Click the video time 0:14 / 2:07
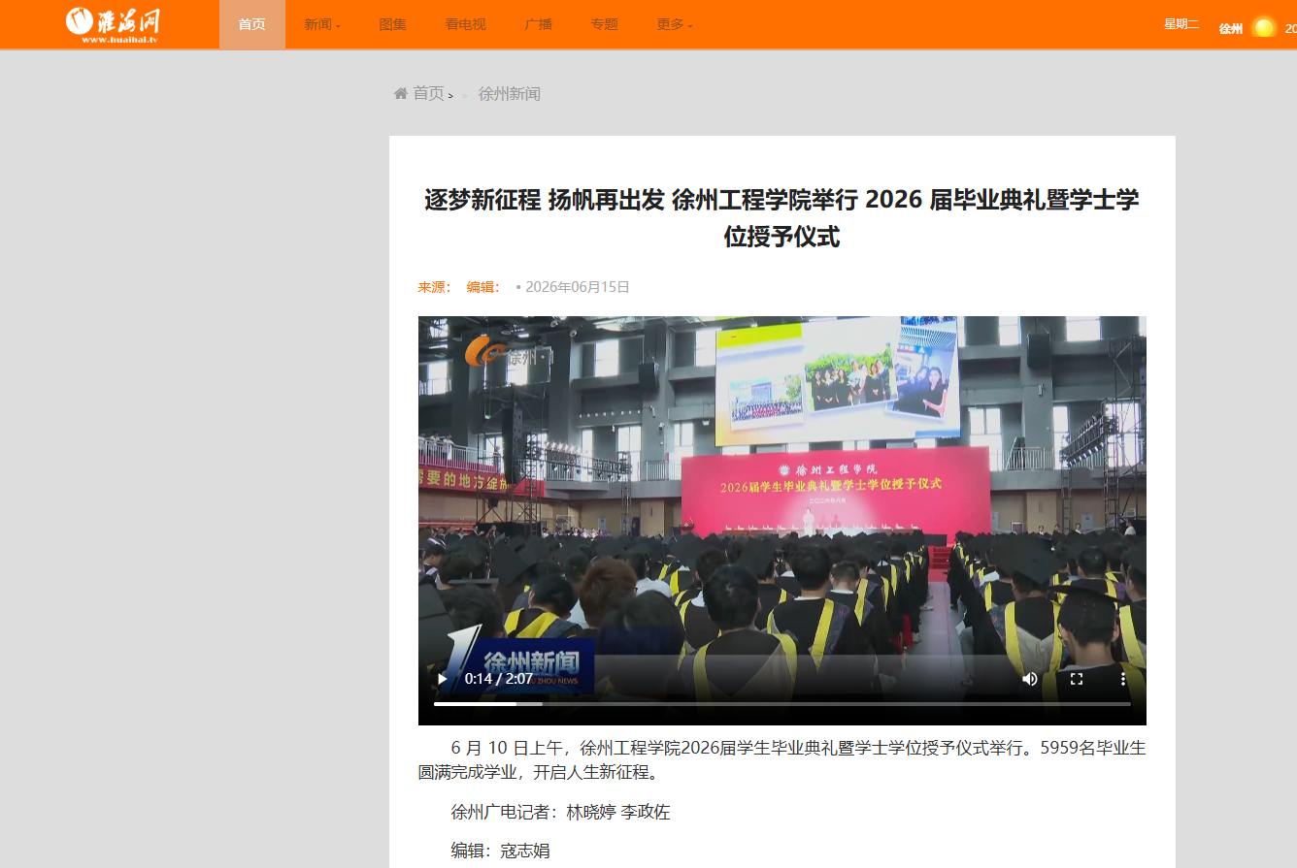 point(499,679)
